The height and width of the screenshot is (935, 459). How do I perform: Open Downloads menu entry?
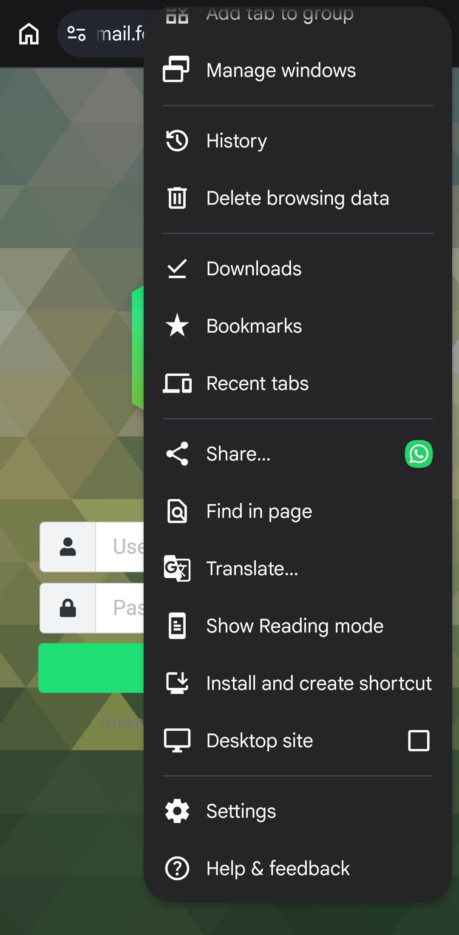297,268
